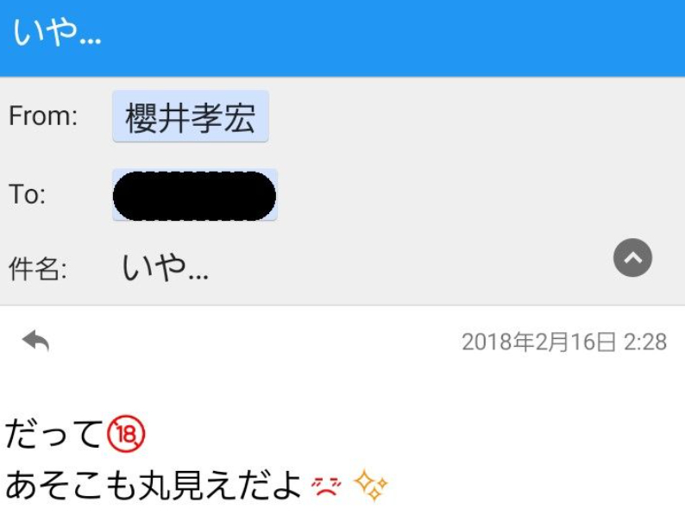Tap the message line あそこも丸見えだよ
The width and height of the screenshot is (685, 515).
154,486
